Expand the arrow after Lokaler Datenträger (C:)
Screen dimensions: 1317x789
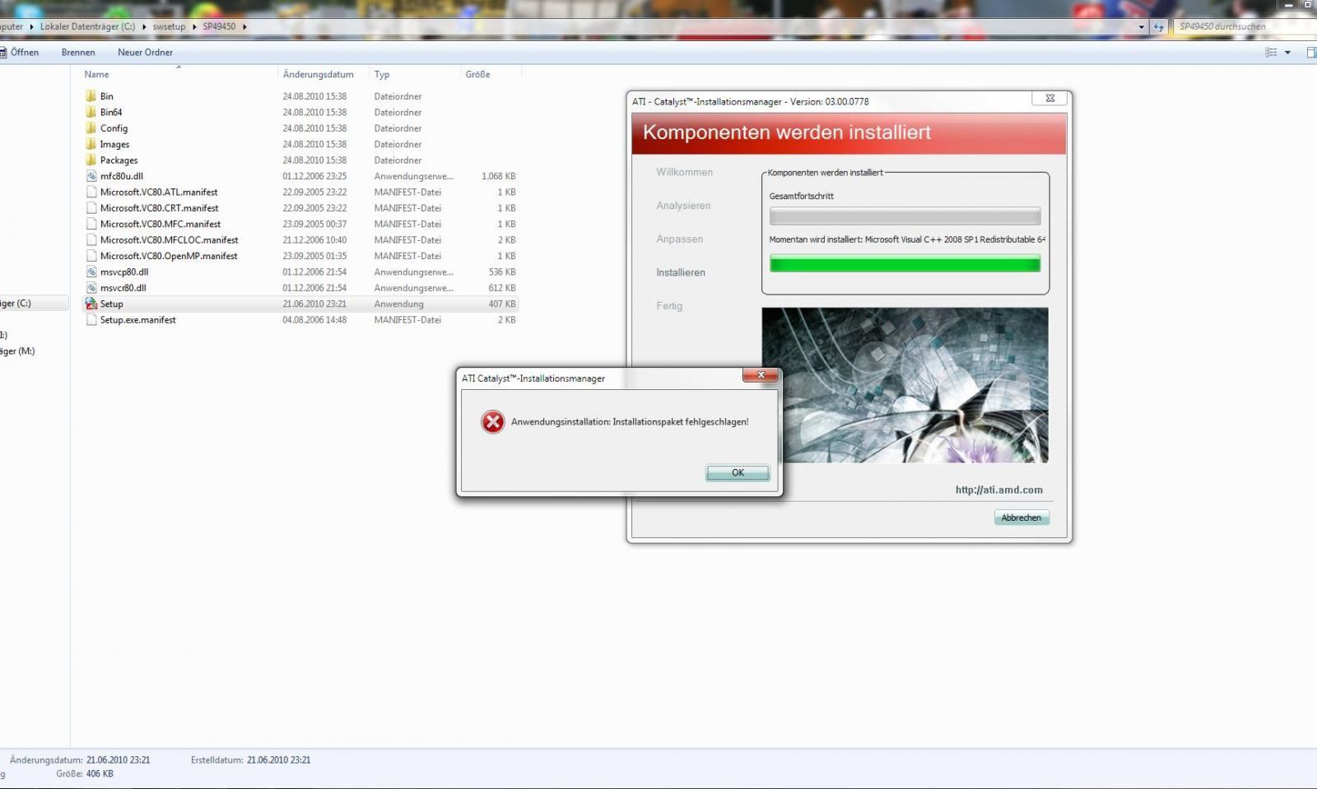[x=144, y=26]
